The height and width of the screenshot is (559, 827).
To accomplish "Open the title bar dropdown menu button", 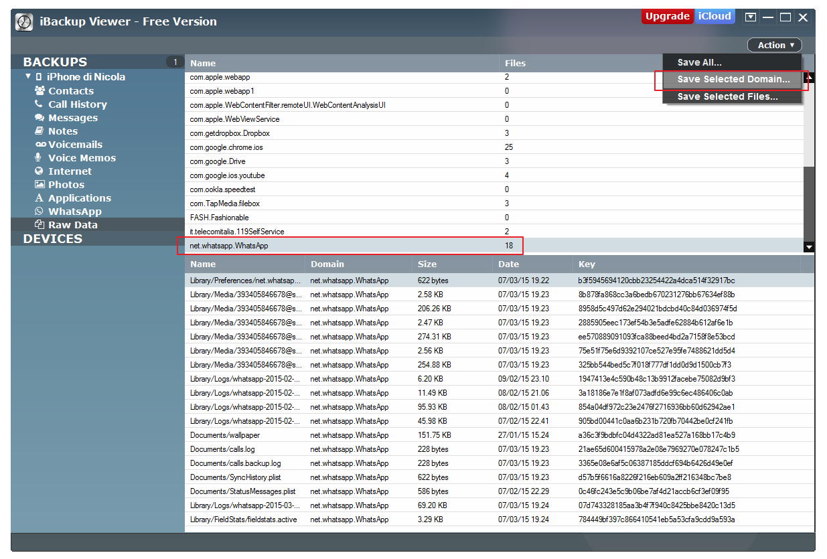I will (751, 17).
